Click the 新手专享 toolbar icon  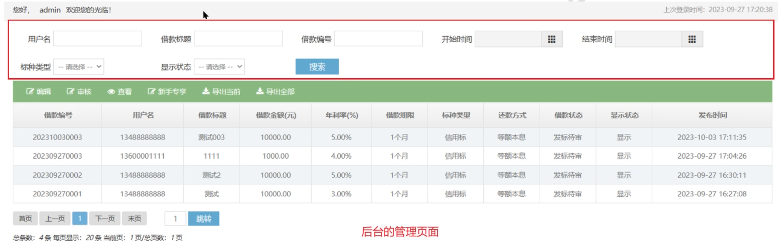(151, 91)
